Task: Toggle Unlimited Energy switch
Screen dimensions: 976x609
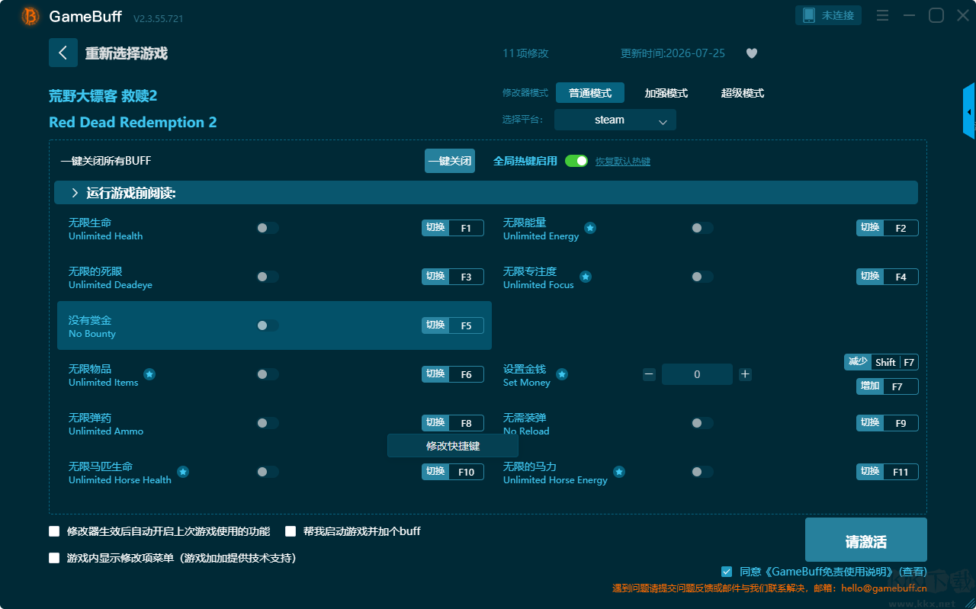Action: click(702, 228)
